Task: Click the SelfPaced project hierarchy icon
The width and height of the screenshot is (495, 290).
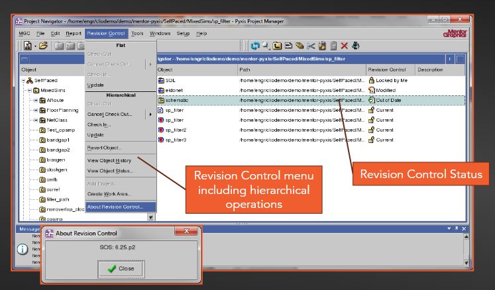Action: 30,81
